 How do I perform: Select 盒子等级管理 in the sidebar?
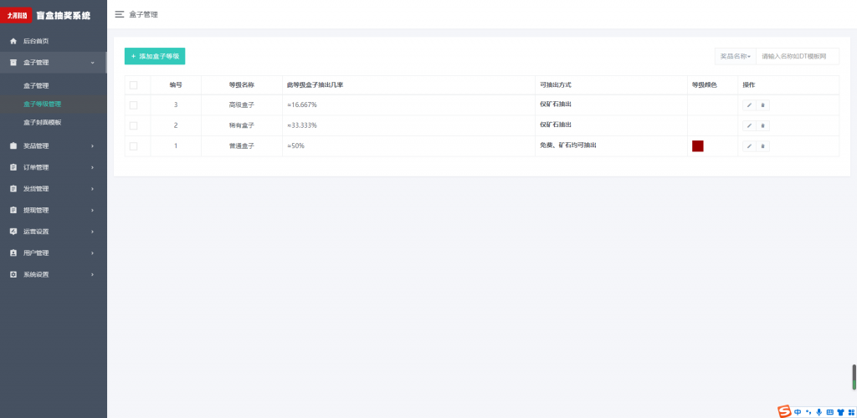[42, 104]
